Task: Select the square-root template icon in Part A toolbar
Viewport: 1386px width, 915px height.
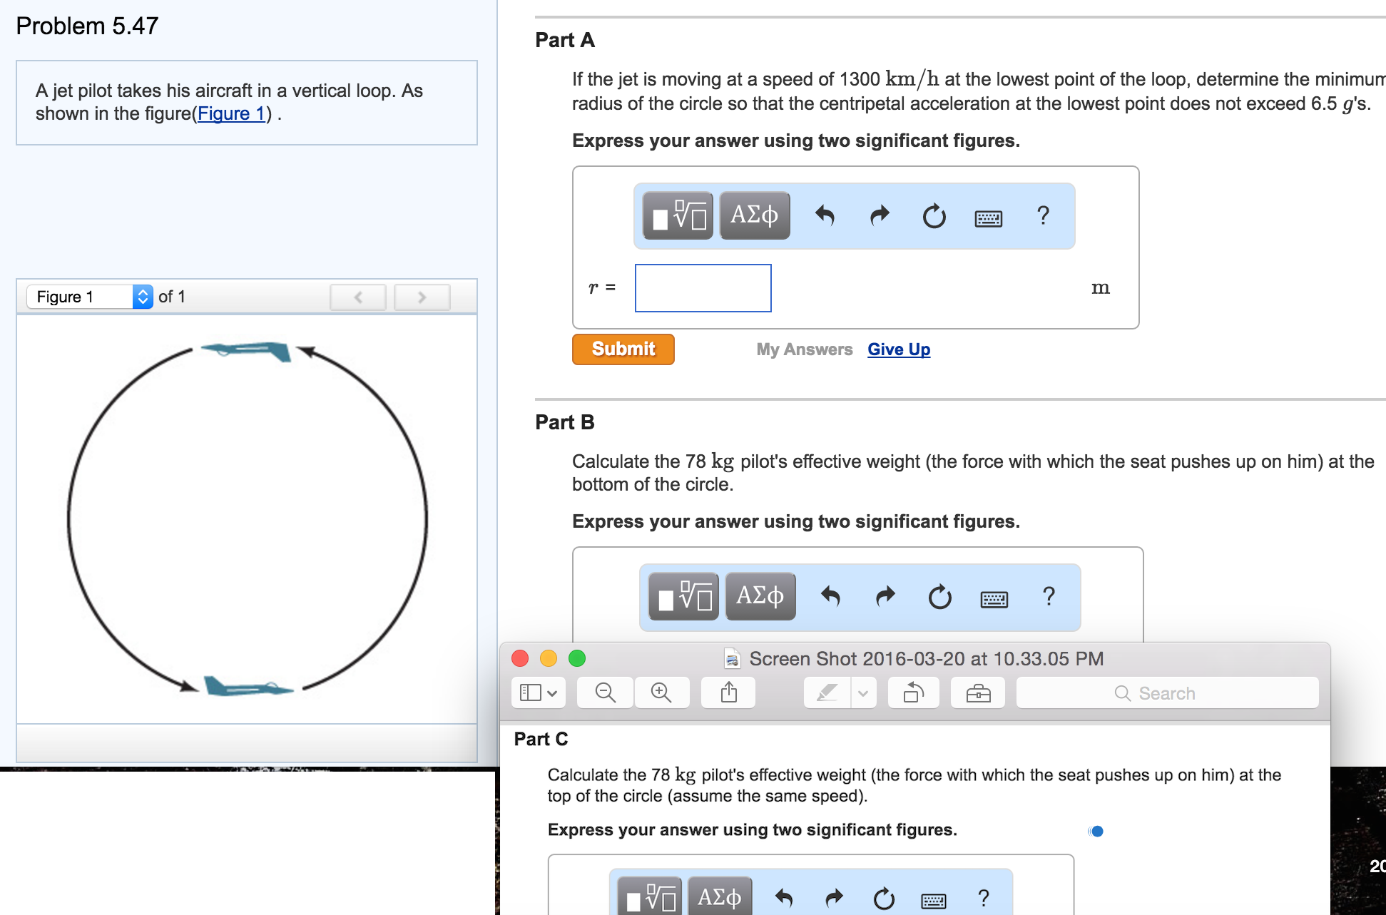Action: coord(676,215)
